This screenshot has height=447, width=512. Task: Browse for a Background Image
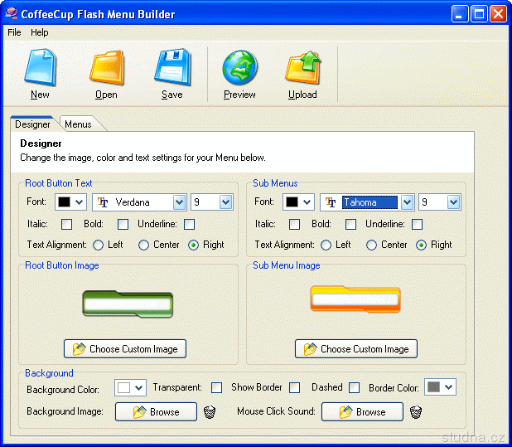[156, 412]
